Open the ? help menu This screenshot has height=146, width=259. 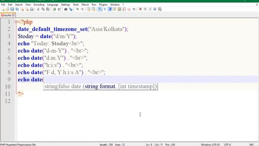(x=123, y=4)
